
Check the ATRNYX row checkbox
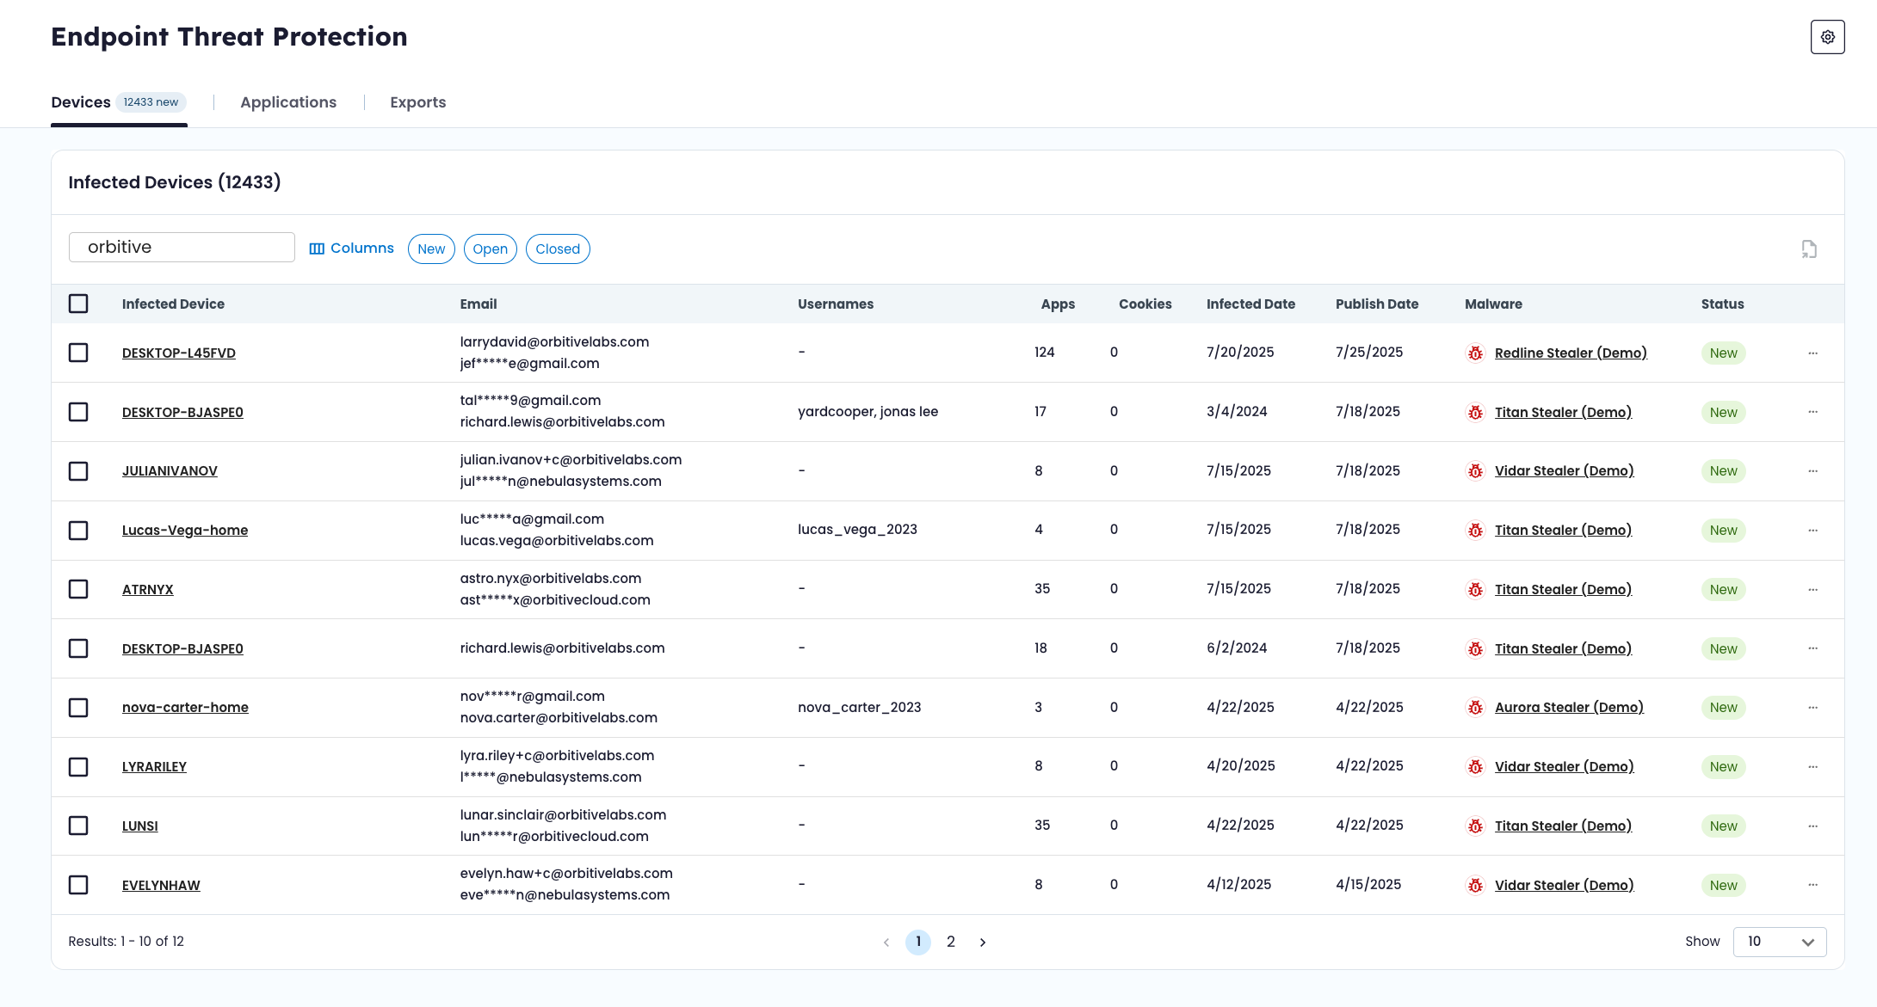point(78,589)
